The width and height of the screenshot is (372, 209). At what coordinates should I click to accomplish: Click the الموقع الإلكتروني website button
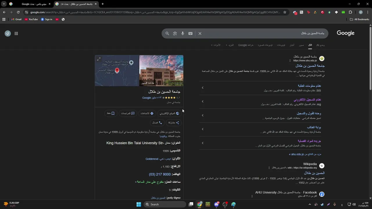[x=169, y=113]
